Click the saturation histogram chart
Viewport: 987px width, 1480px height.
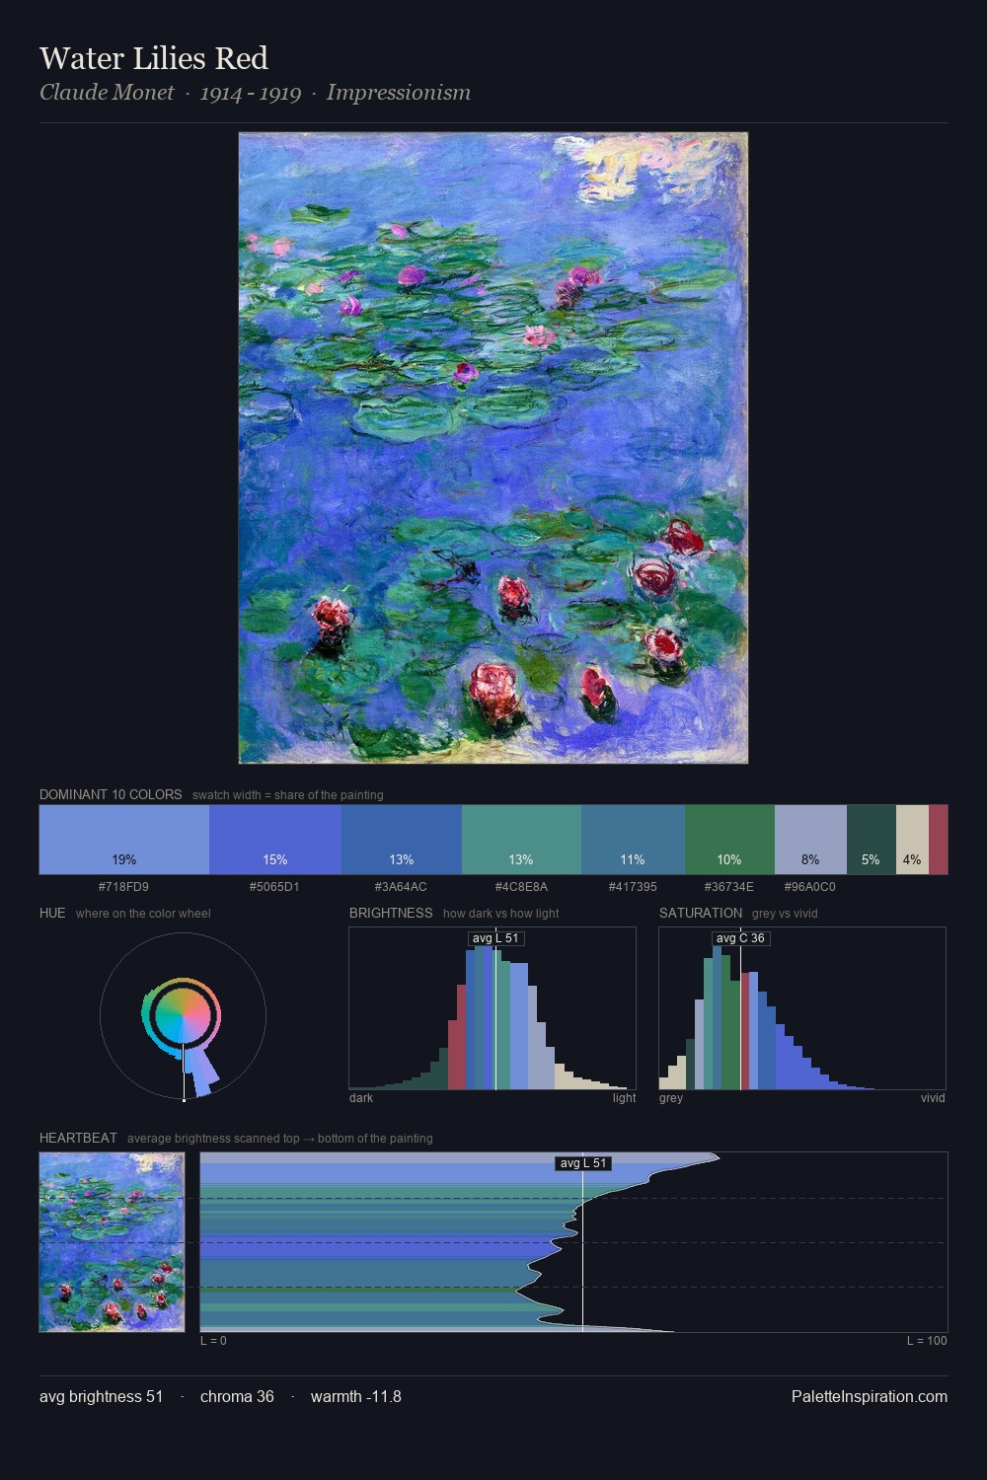[x=802, y=1008]
